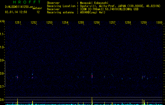Click the Receiving antenna label
The height and width of the screenshot is (105, 165).
(x=60, y=12)
